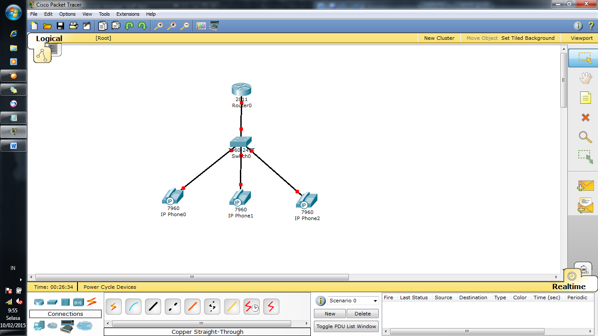
Task: Select Multiuser Connection category
Action: click(x=84, y=325)
